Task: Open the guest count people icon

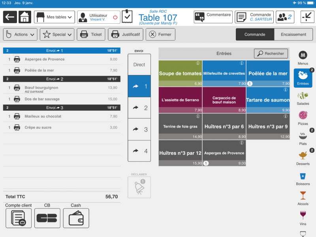Action: (284, 17)
